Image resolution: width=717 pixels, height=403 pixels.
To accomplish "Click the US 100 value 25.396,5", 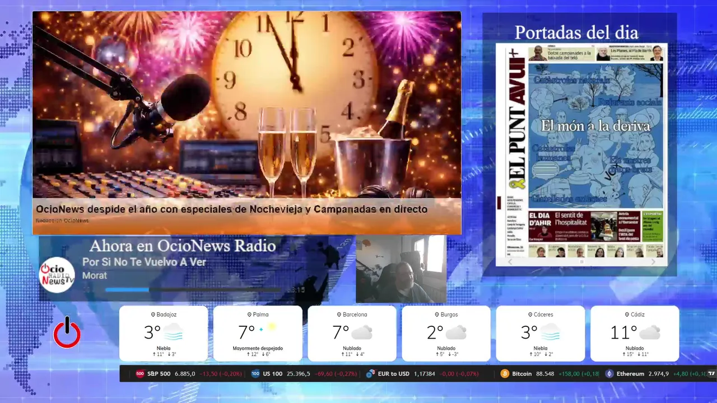I will point(298,373).
